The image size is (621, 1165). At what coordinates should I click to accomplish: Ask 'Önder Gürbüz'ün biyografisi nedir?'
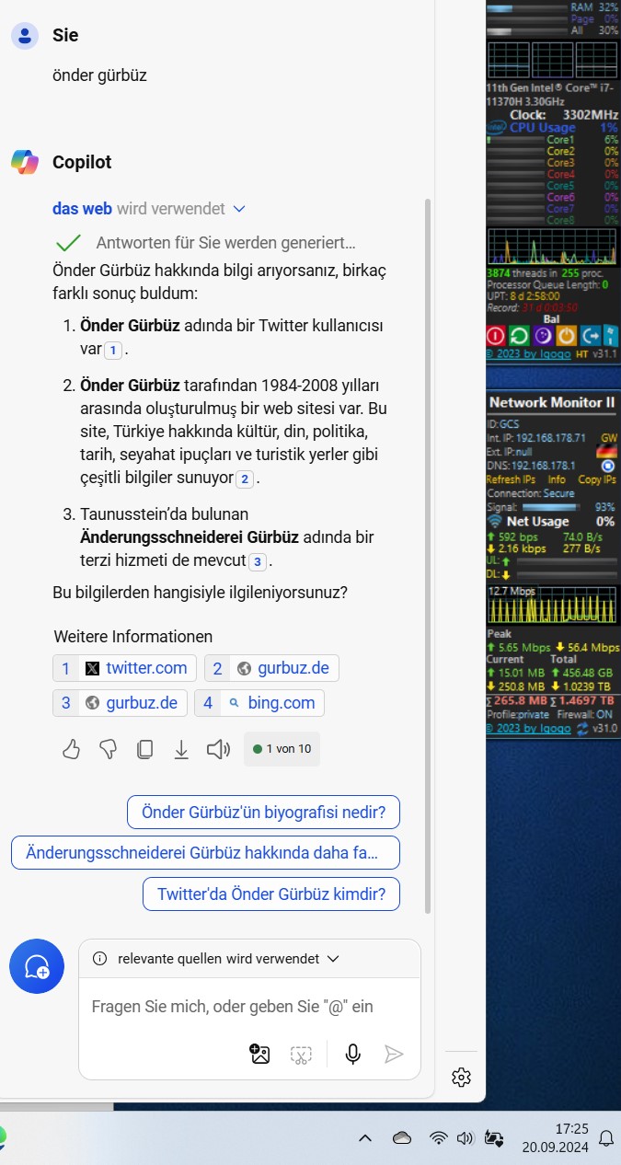pos(263,813)
